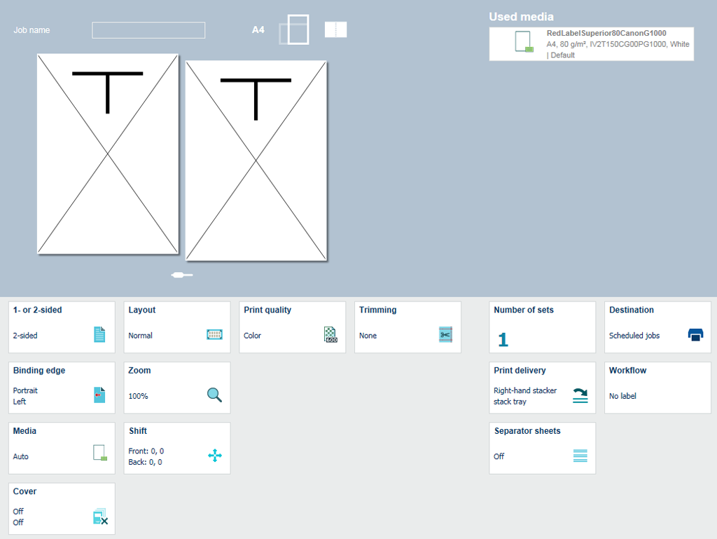Click the Shift arrows icon

tap(214, 456)
